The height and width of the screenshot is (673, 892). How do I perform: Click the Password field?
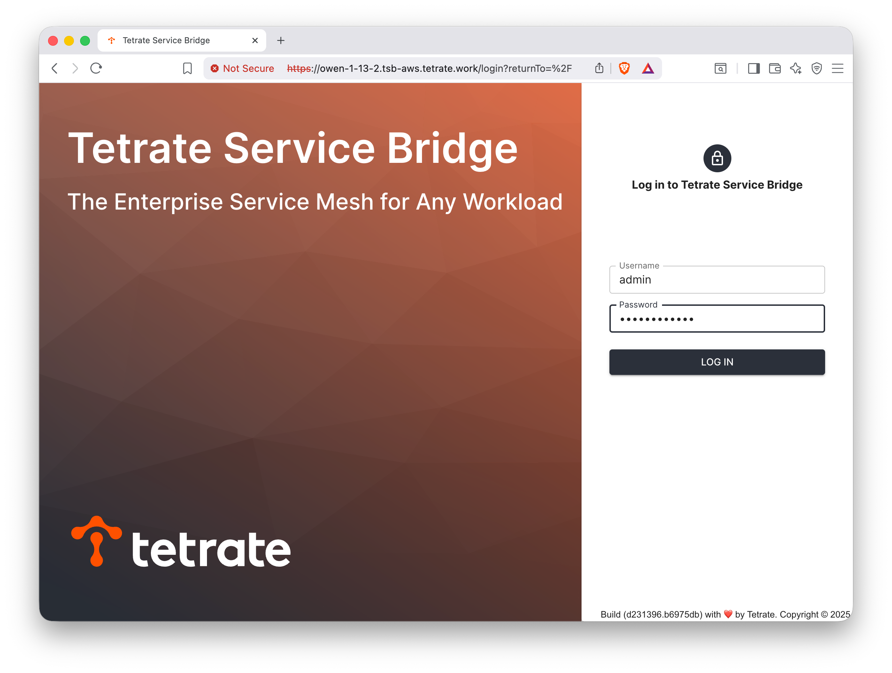coord(717,319)
